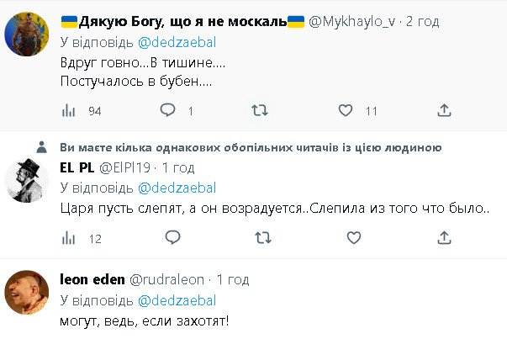
Task: Share EL PL's tweet
Action: point(444,238)
